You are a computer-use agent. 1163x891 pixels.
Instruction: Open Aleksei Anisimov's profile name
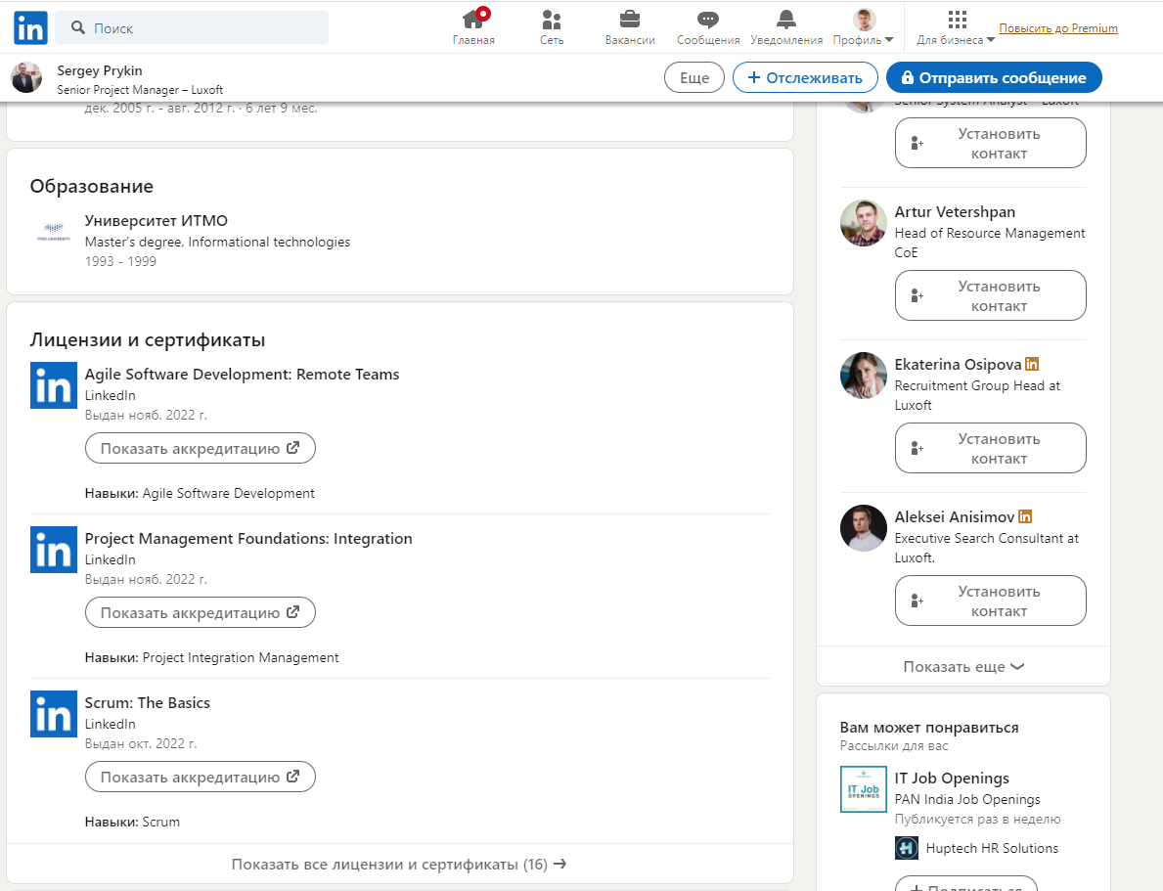954,516
